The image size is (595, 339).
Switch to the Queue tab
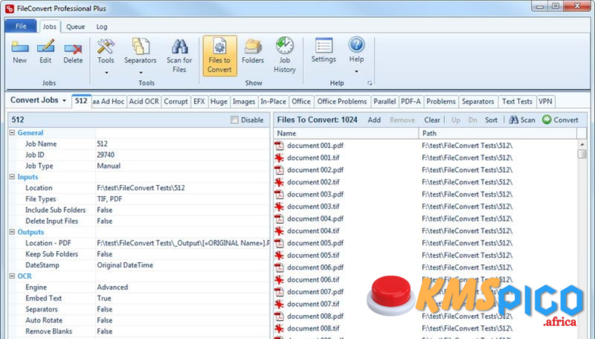point(75,27)
